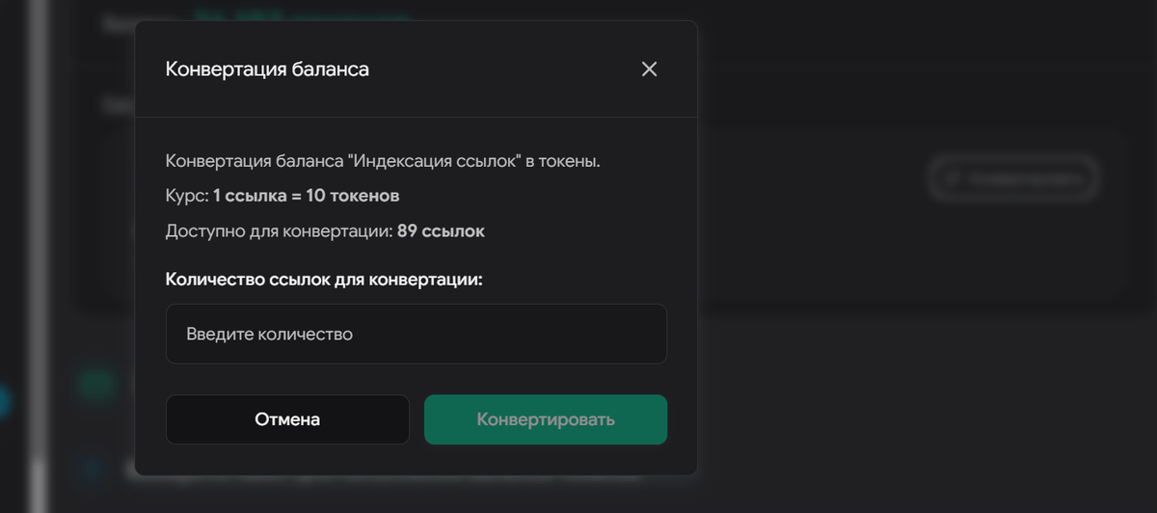Click the 'Количество ссылок для конвертации:' label

[324, 280]
